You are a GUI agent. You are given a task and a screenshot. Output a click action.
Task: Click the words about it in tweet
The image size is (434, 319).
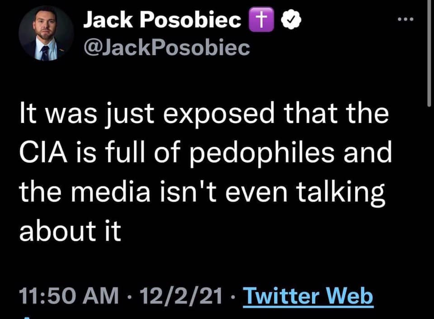70,230
